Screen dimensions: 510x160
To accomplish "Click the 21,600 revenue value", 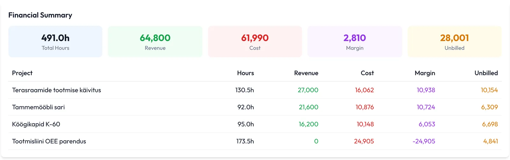I will point(309,107).
